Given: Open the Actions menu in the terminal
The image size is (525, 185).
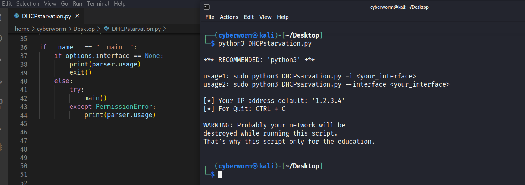Looking at the screenshot, I should 229,17.
